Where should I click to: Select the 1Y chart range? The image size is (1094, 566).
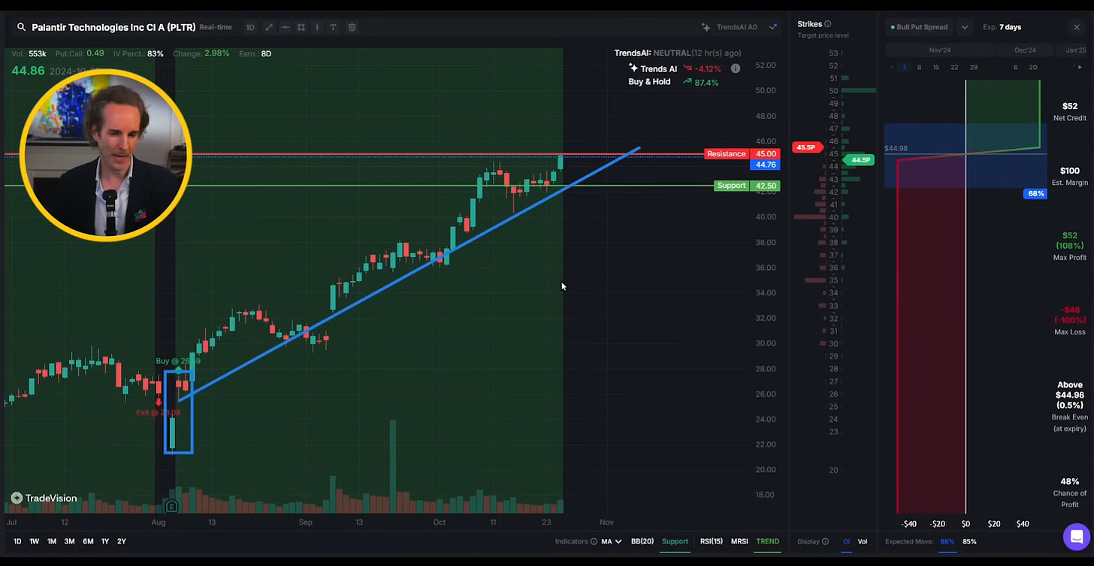(105, 541)
